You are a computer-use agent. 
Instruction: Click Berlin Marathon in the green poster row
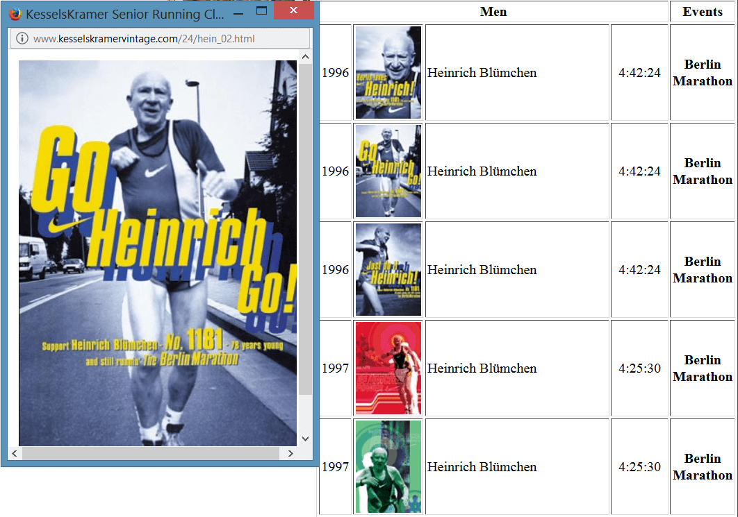tap(703, 467)
